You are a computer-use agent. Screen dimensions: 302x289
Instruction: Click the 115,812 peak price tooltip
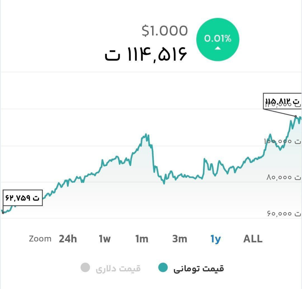pos(282,101)
